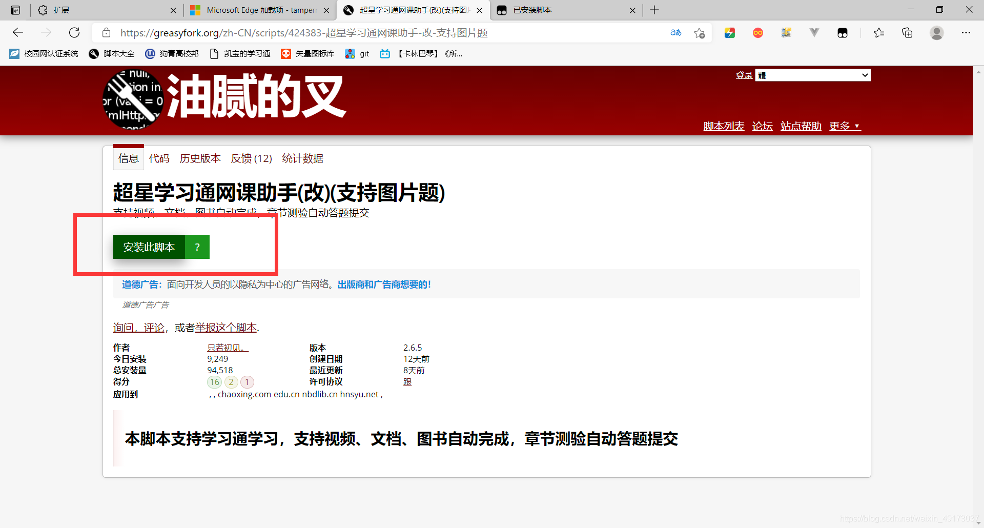Switch to the 已安装脚本 browser tab

coord(566,10)
